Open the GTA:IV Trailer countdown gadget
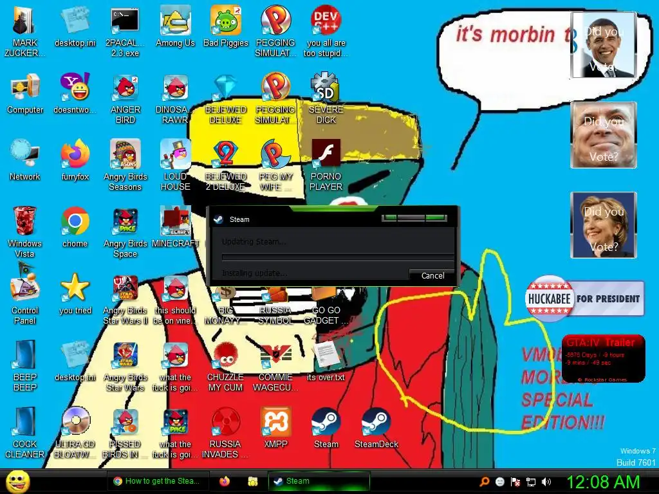The width and height of the screenshot is (659, 494). tap(604, 358)
